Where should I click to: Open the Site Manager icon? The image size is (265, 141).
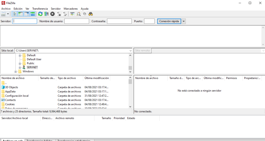[x=3, y=14]
